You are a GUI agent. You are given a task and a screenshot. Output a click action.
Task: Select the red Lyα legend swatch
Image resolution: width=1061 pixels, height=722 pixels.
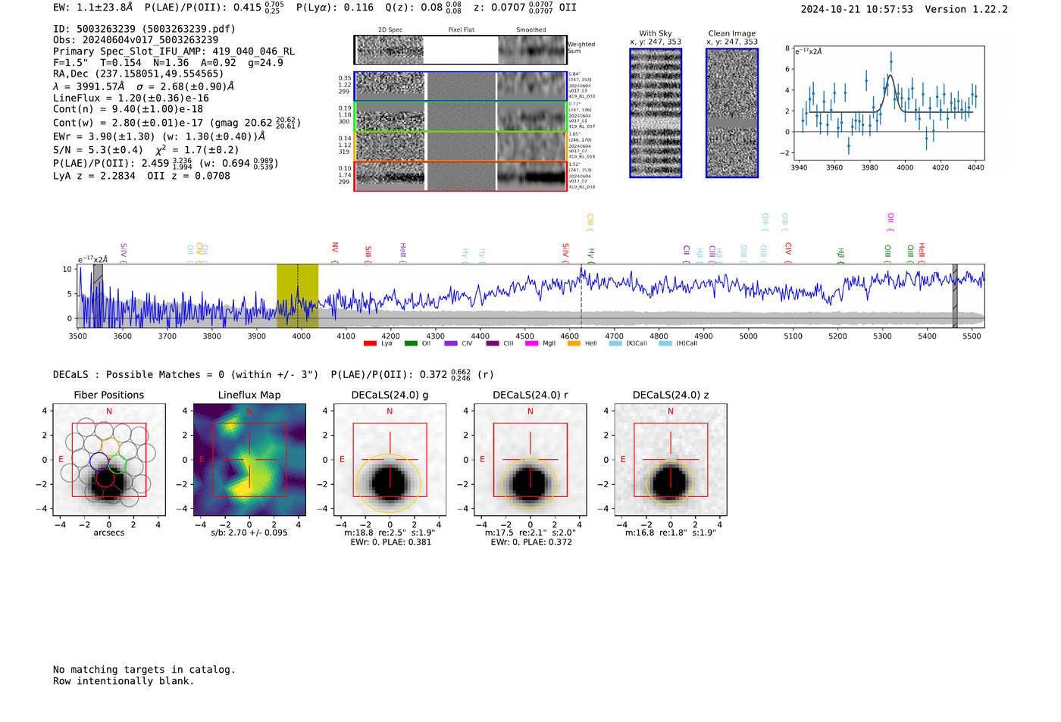[370, 343]
